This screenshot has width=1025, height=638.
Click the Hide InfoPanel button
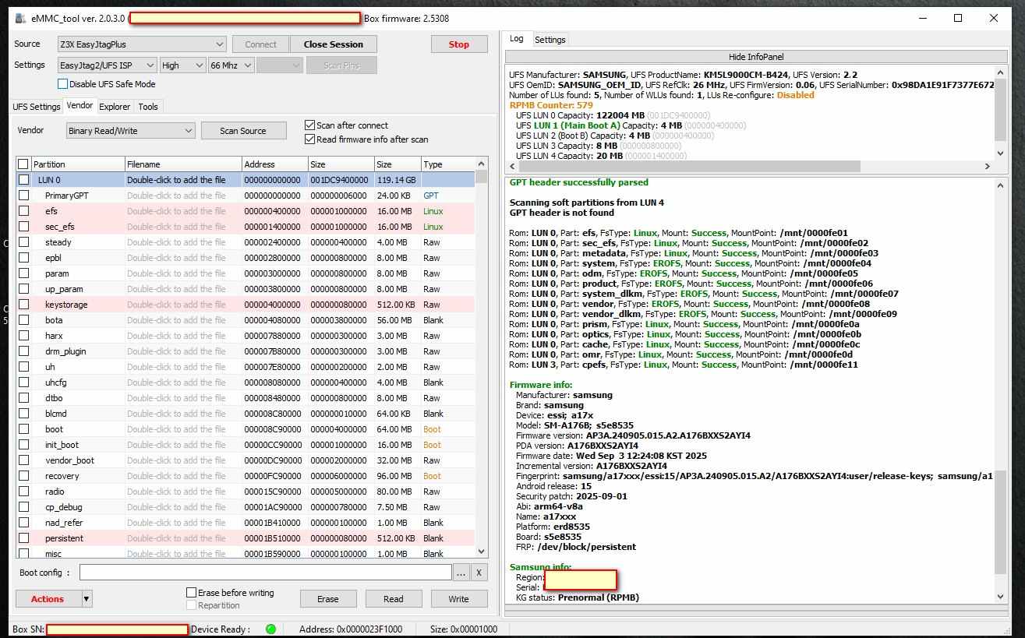tap(756, 57)
